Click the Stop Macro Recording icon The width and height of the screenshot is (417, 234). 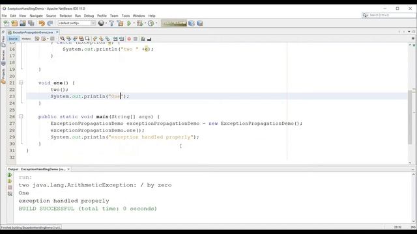tap(136, 39)
